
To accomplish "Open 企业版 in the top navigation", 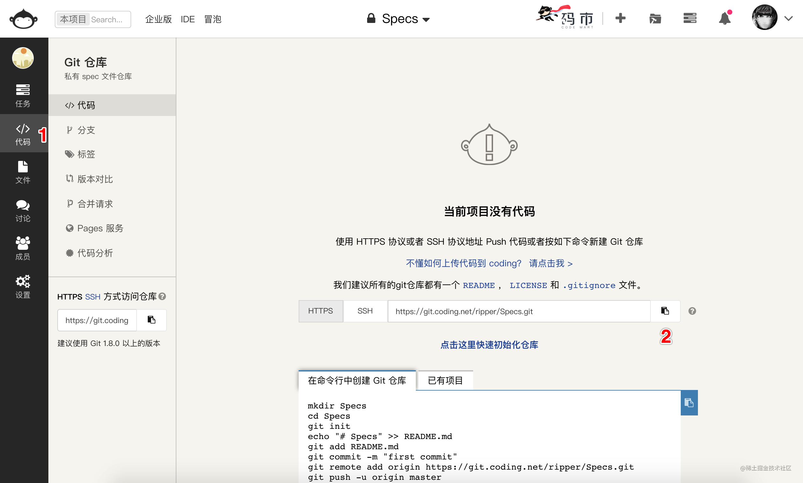I will pyautogui.click(x=158, y=19).
